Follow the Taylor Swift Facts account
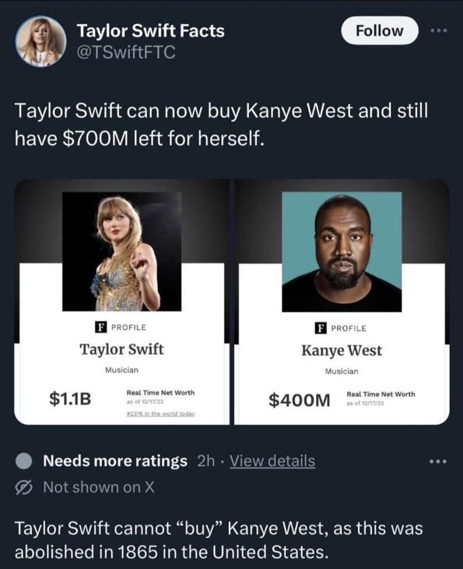This screenshot has height=569, width=463. pyautogui.click(x=379, y=30)
